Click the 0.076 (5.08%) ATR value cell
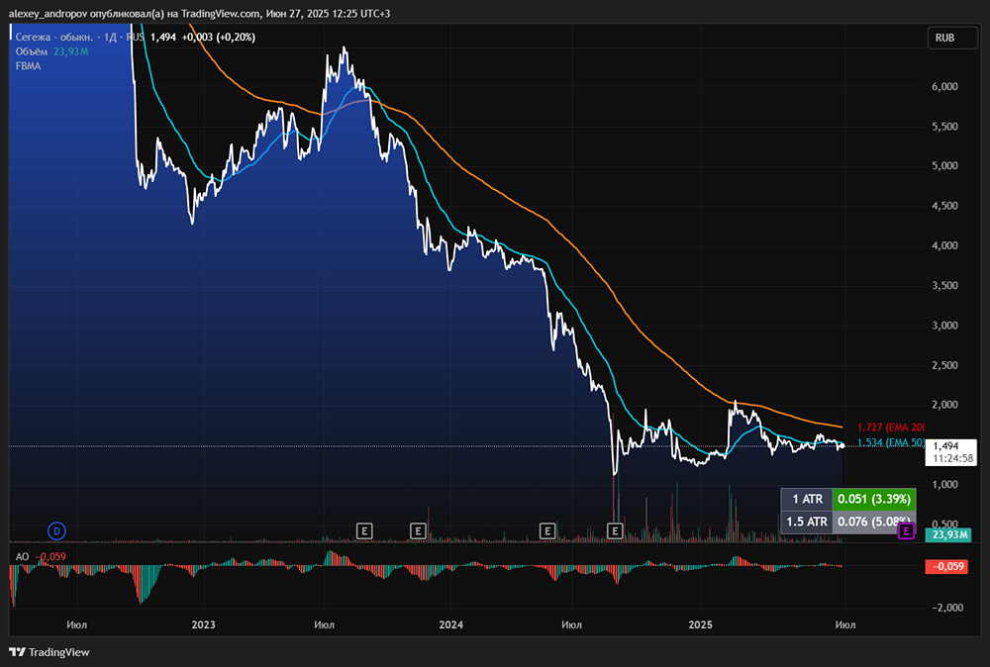 [874, 522]
